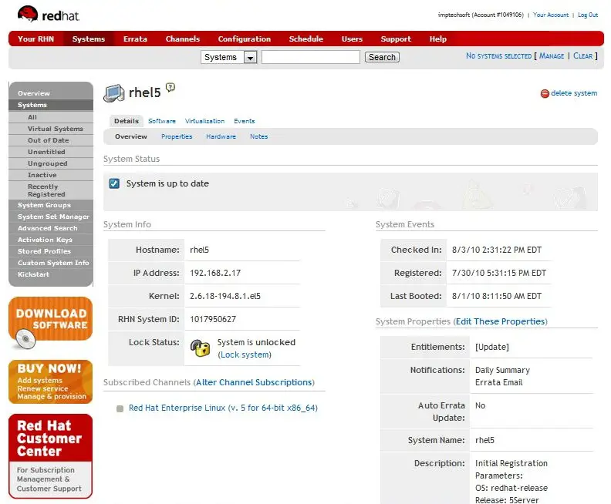This screenshot has width=611, height=504.
Task: Click Edit These Properties link
Action: coord(500,321)
